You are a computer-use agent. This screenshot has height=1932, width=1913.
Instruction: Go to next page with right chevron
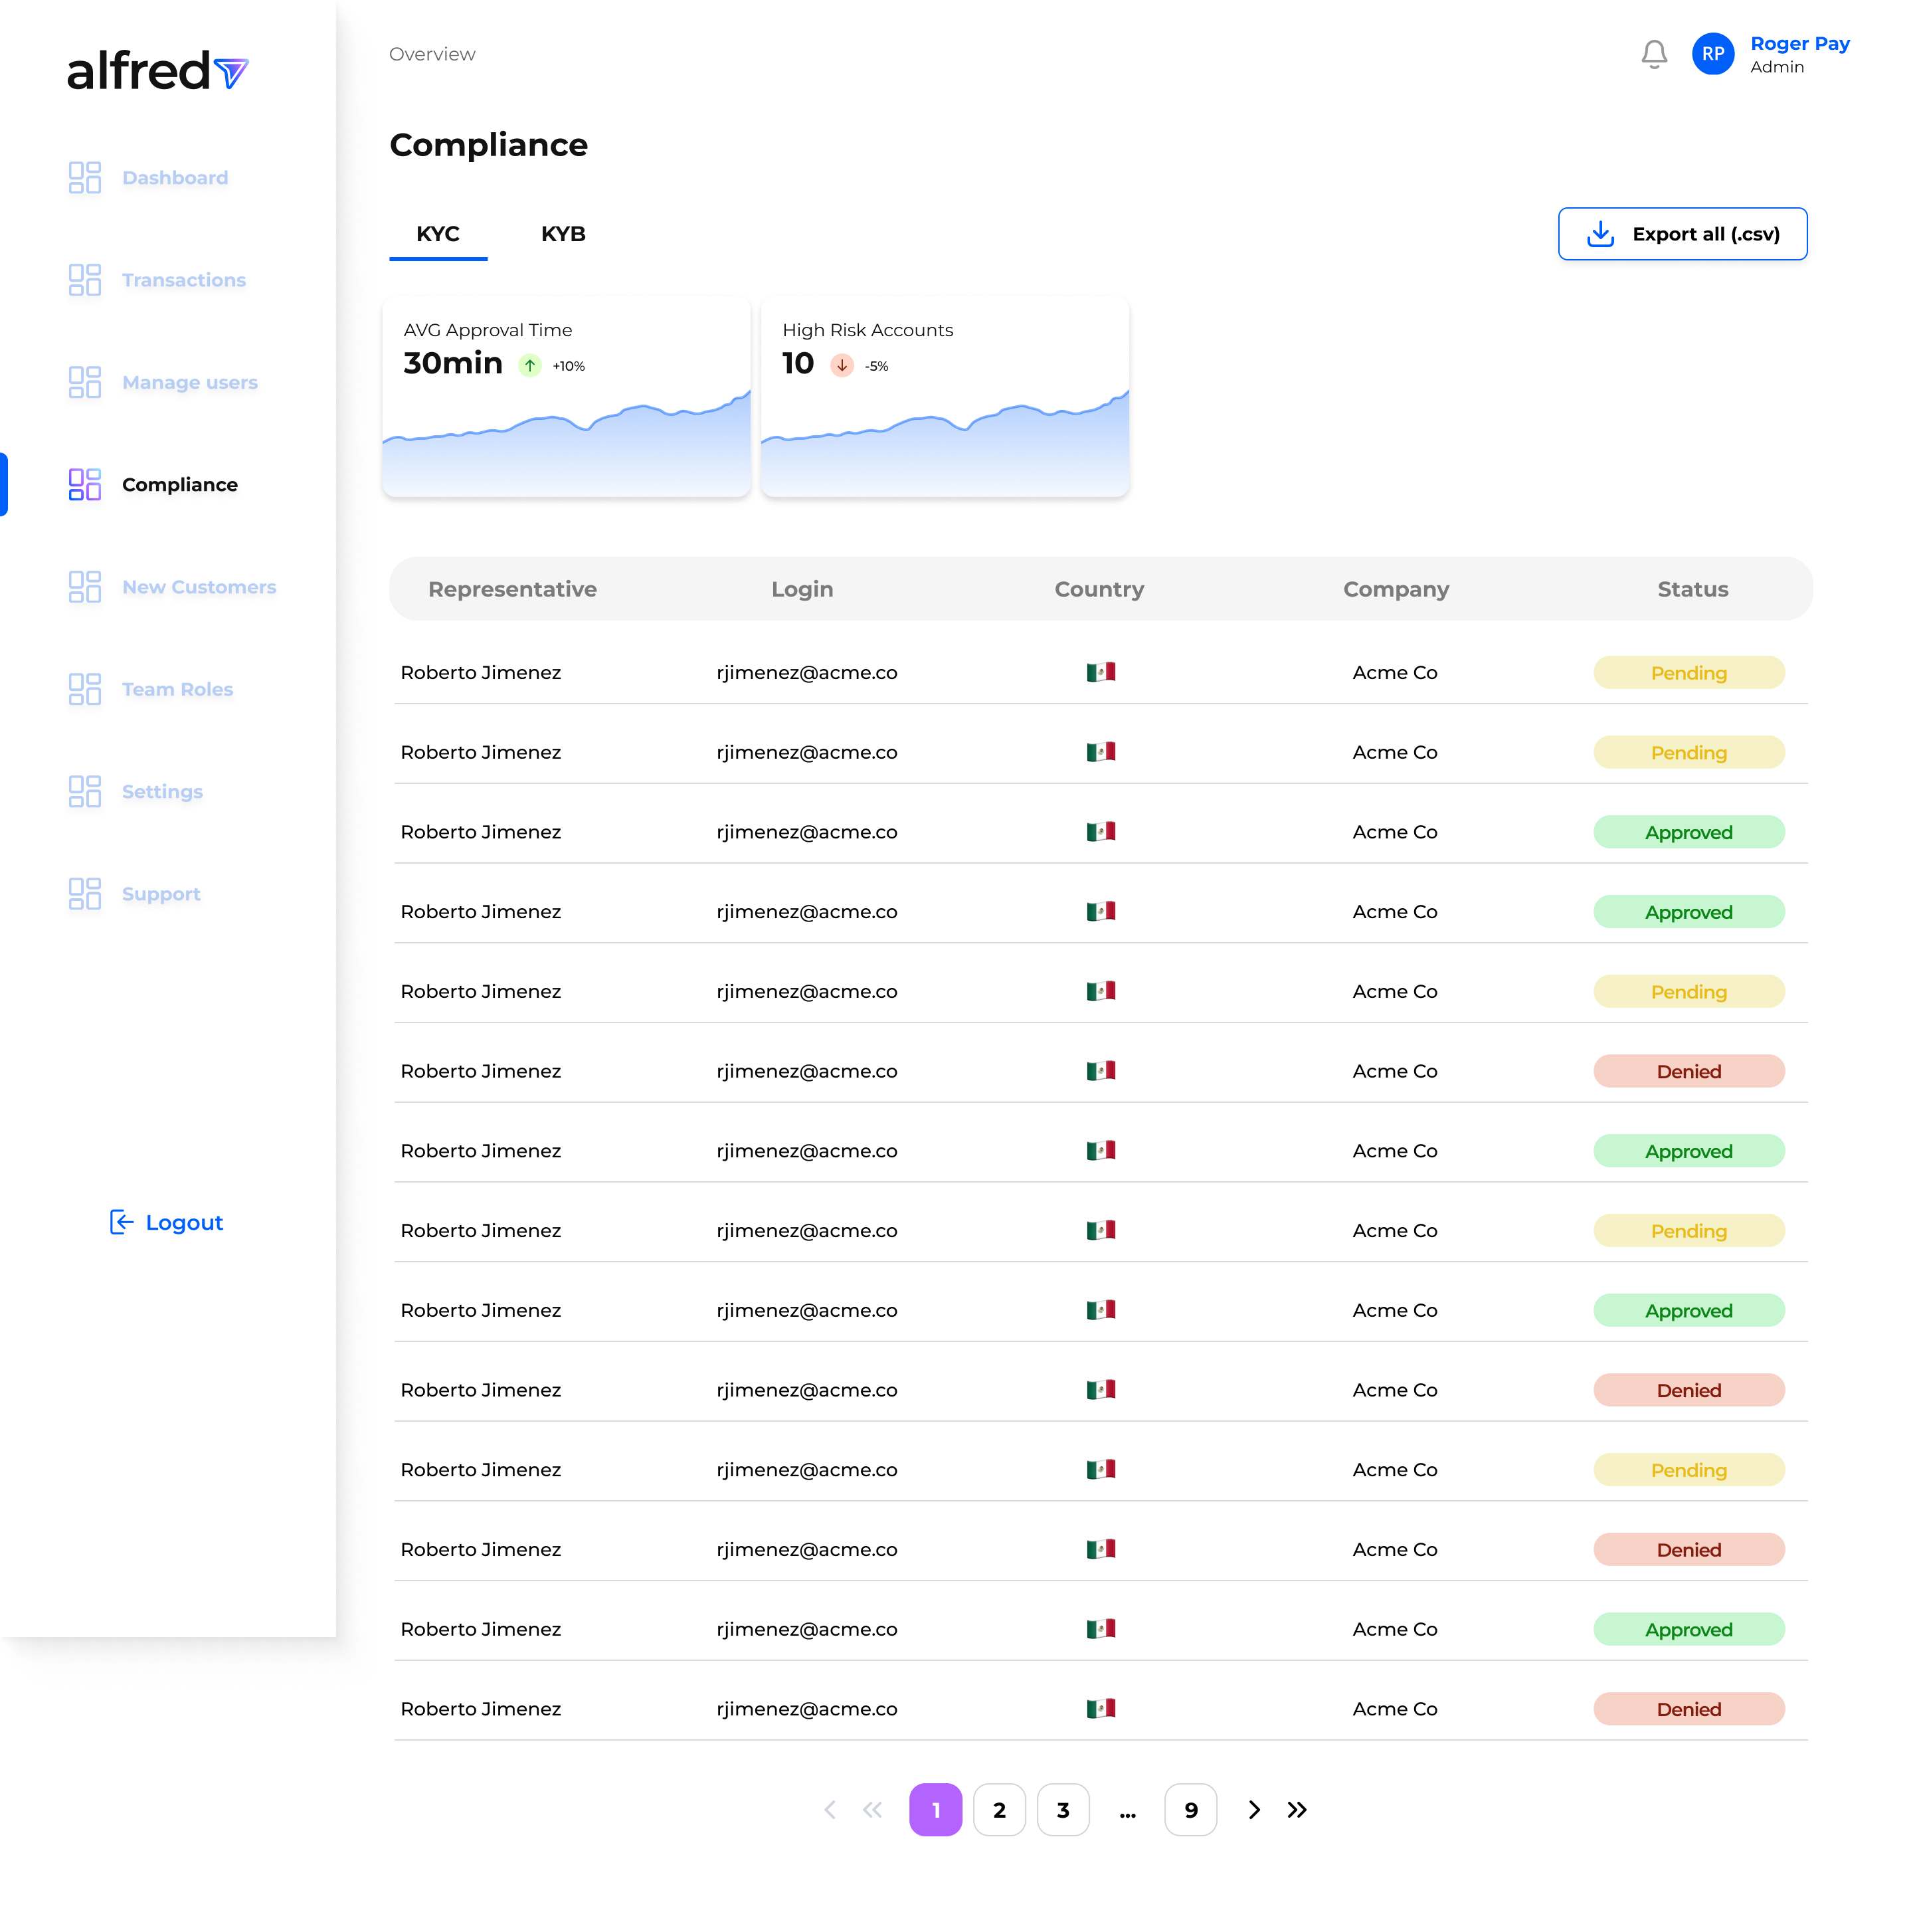pyautogui.click(x=1254, y=1809)
